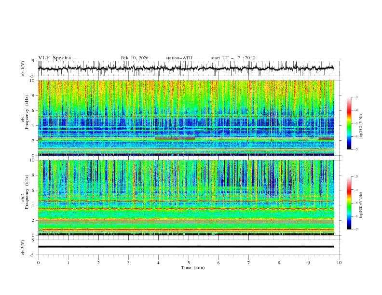Click inside the ch.2 spectrogram plot
The height and width of the screenshot is (295, 382).
pos(186,198)
